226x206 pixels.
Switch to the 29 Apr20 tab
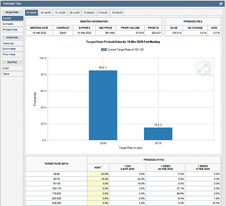(x=46, y=13)
